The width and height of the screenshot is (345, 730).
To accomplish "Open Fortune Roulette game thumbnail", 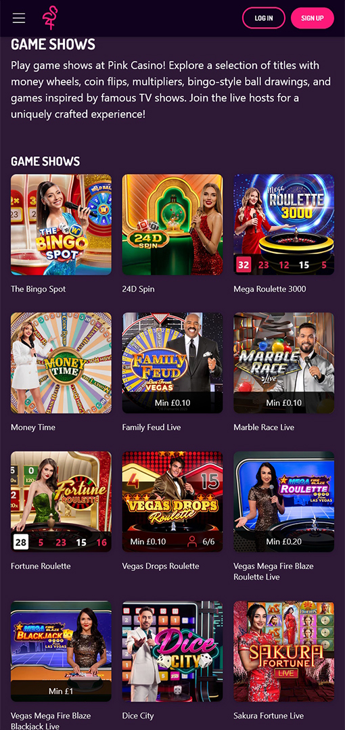I will 61,501.
